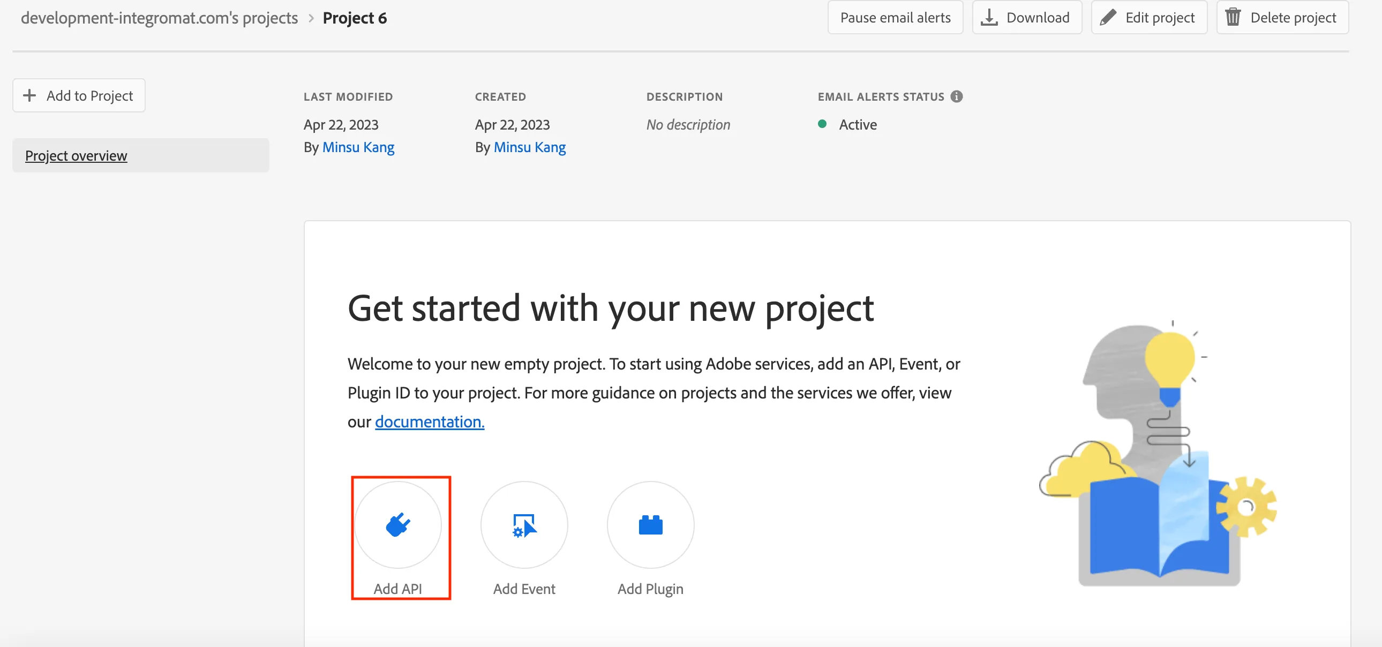Image resolution: width=1382 pixels, height=647 pixels.
Task: Click the Add Plugin brick icon
Action: tap(650, 525)
